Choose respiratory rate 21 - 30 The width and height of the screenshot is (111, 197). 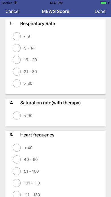(17, 72)
